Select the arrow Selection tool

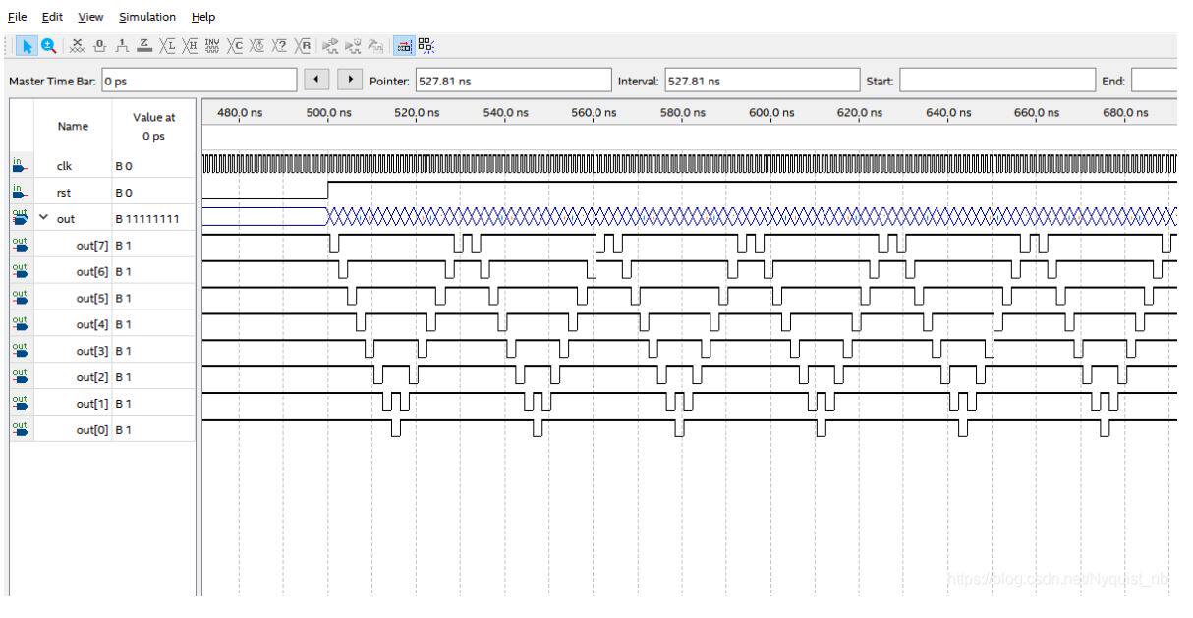click(x=27, y=45)
